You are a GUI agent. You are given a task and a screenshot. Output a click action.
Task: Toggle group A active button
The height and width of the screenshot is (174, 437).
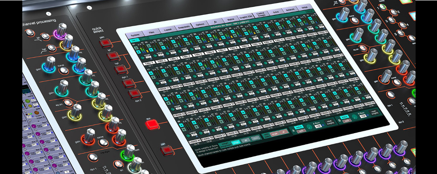[x=299, y=127]
